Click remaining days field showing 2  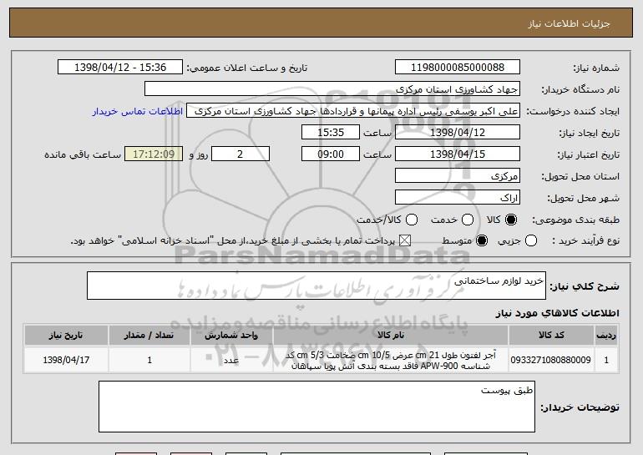240,154
